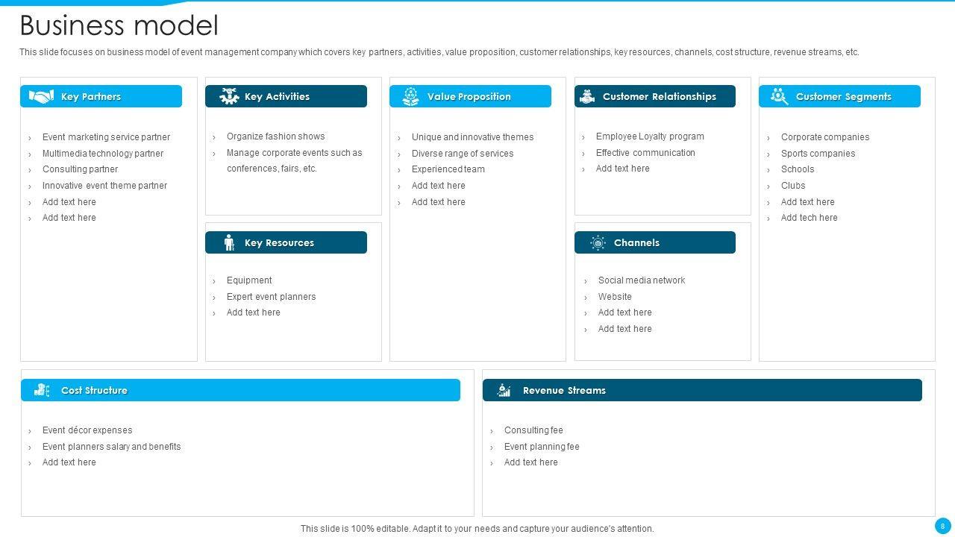The image size is (955, 537).
Task: Click "Event marketing service partner" bullet text
Action: [106, 137]
